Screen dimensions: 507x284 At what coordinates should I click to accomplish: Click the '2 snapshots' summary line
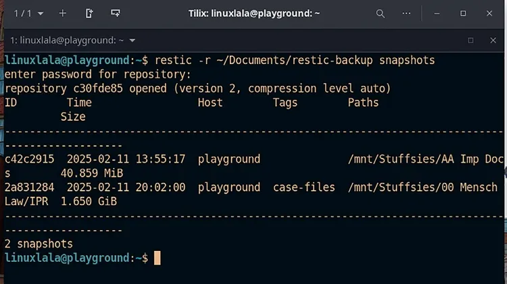pyautogui.click(x=39, y=244)
